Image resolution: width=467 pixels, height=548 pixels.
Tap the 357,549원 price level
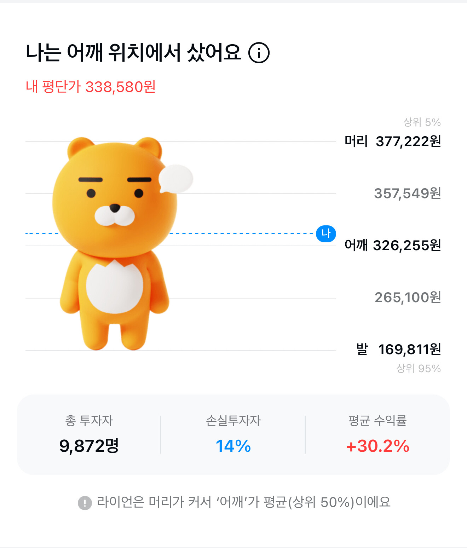tap(408, 193)
